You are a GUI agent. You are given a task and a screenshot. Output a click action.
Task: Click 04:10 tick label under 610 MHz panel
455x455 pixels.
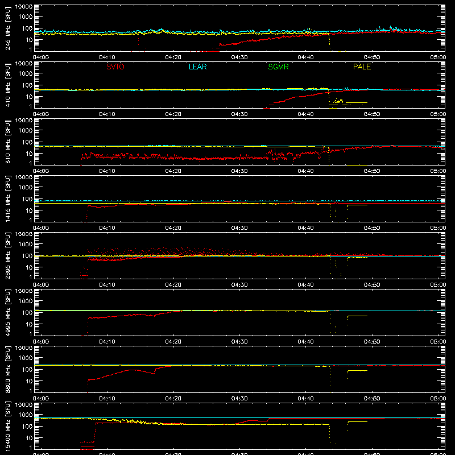point(107,171)
